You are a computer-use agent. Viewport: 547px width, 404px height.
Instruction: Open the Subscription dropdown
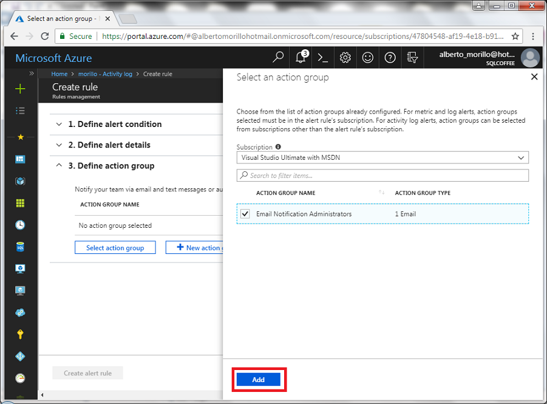(x=382, y=157)
